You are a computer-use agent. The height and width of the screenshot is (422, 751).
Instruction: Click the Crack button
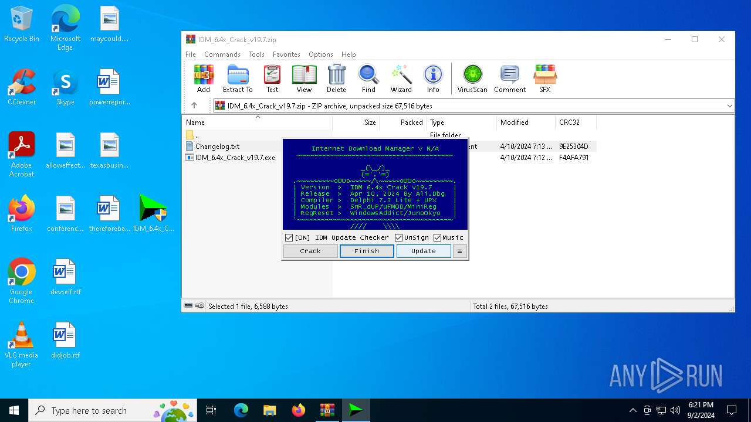pyautogui.click(x=310, y=251)
